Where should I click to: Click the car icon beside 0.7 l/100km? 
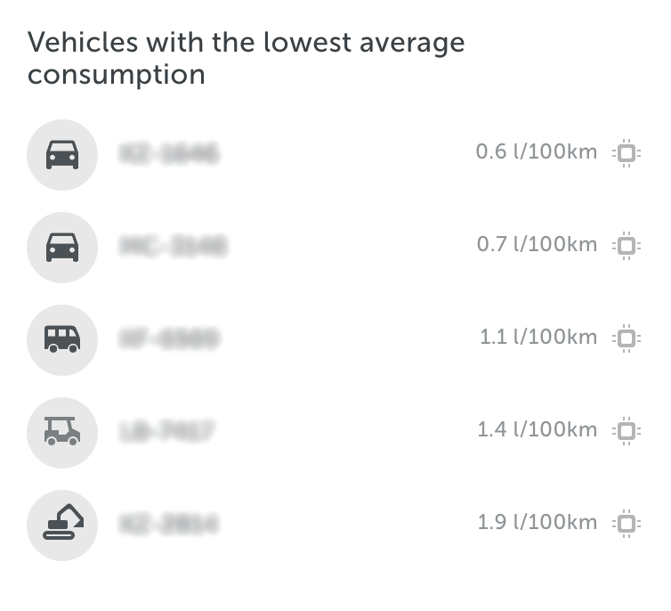click(62, 247)
